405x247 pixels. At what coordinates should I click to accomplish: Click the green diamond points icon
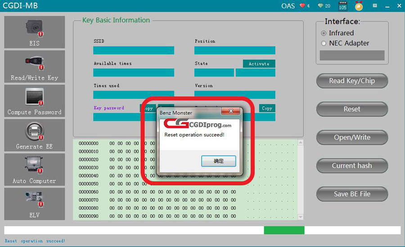320,6
